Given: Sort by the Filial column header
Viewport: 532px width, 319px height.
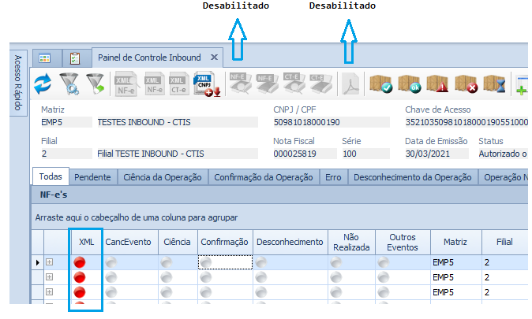Looking at the screenshot, I should coord(504,242).
